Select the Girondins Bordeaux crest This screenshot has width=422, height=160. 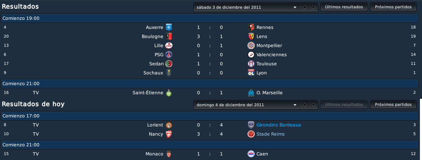click(x=251, y=125)
